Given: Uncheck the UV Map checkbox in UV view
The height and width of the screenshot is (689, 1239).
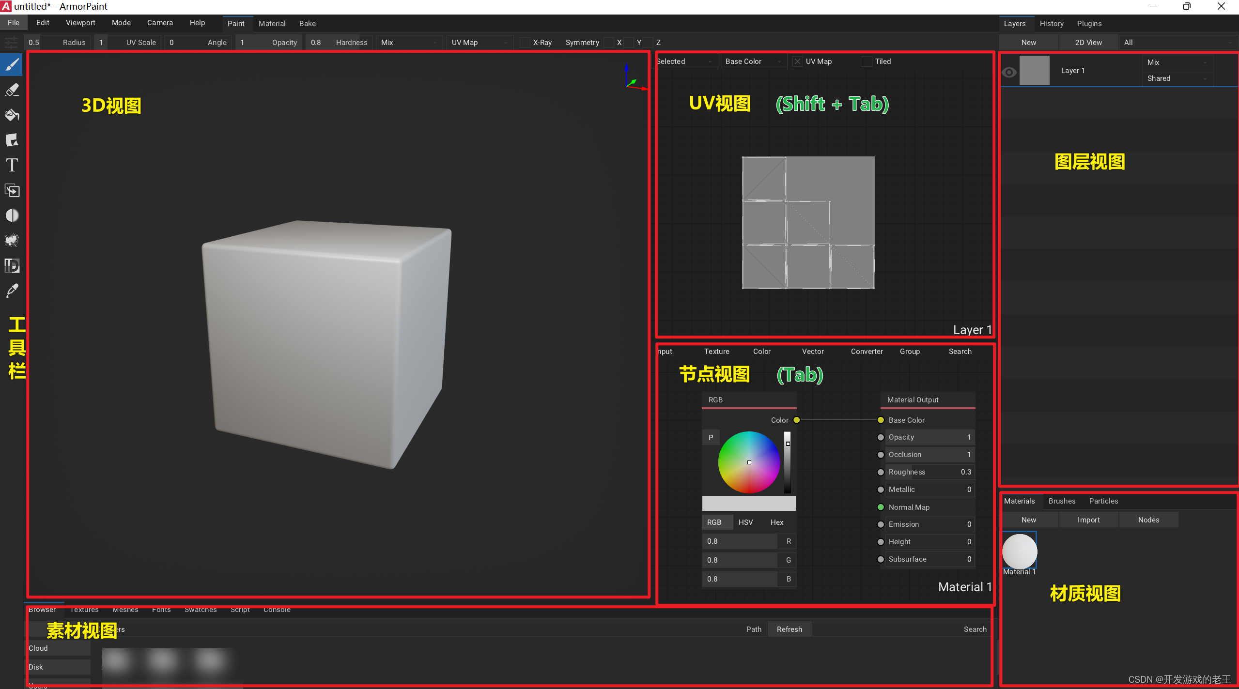Looking at the screenshot, I should (x=797, y=61).
